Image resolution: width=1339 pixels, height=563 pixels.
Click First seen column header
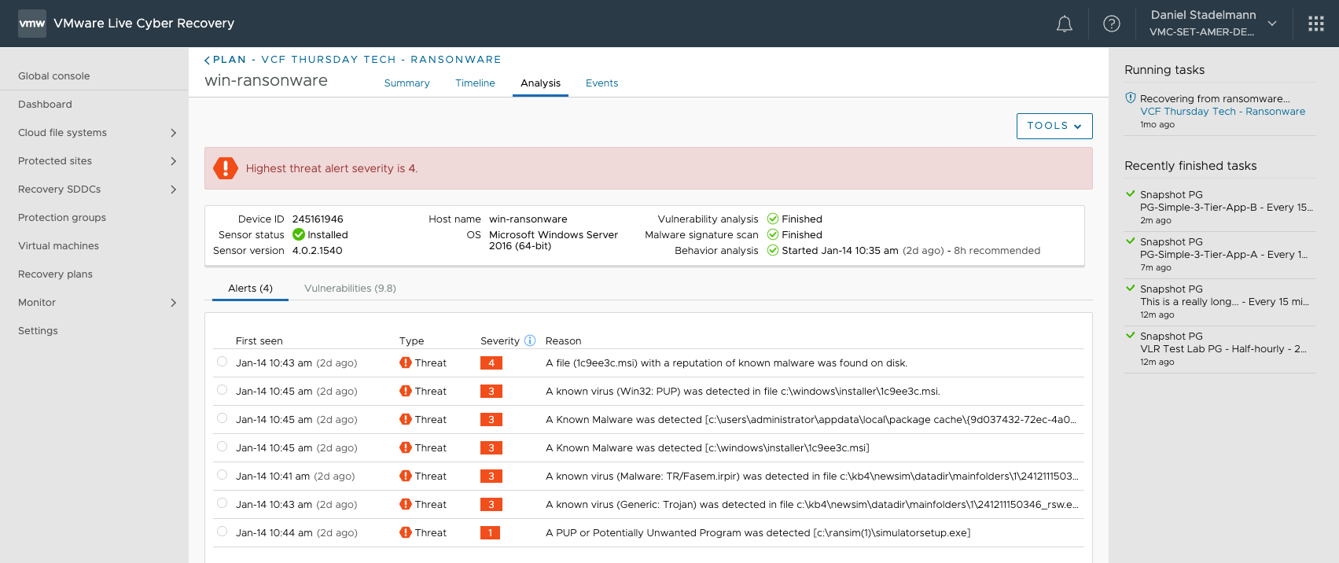click(259, 341)
